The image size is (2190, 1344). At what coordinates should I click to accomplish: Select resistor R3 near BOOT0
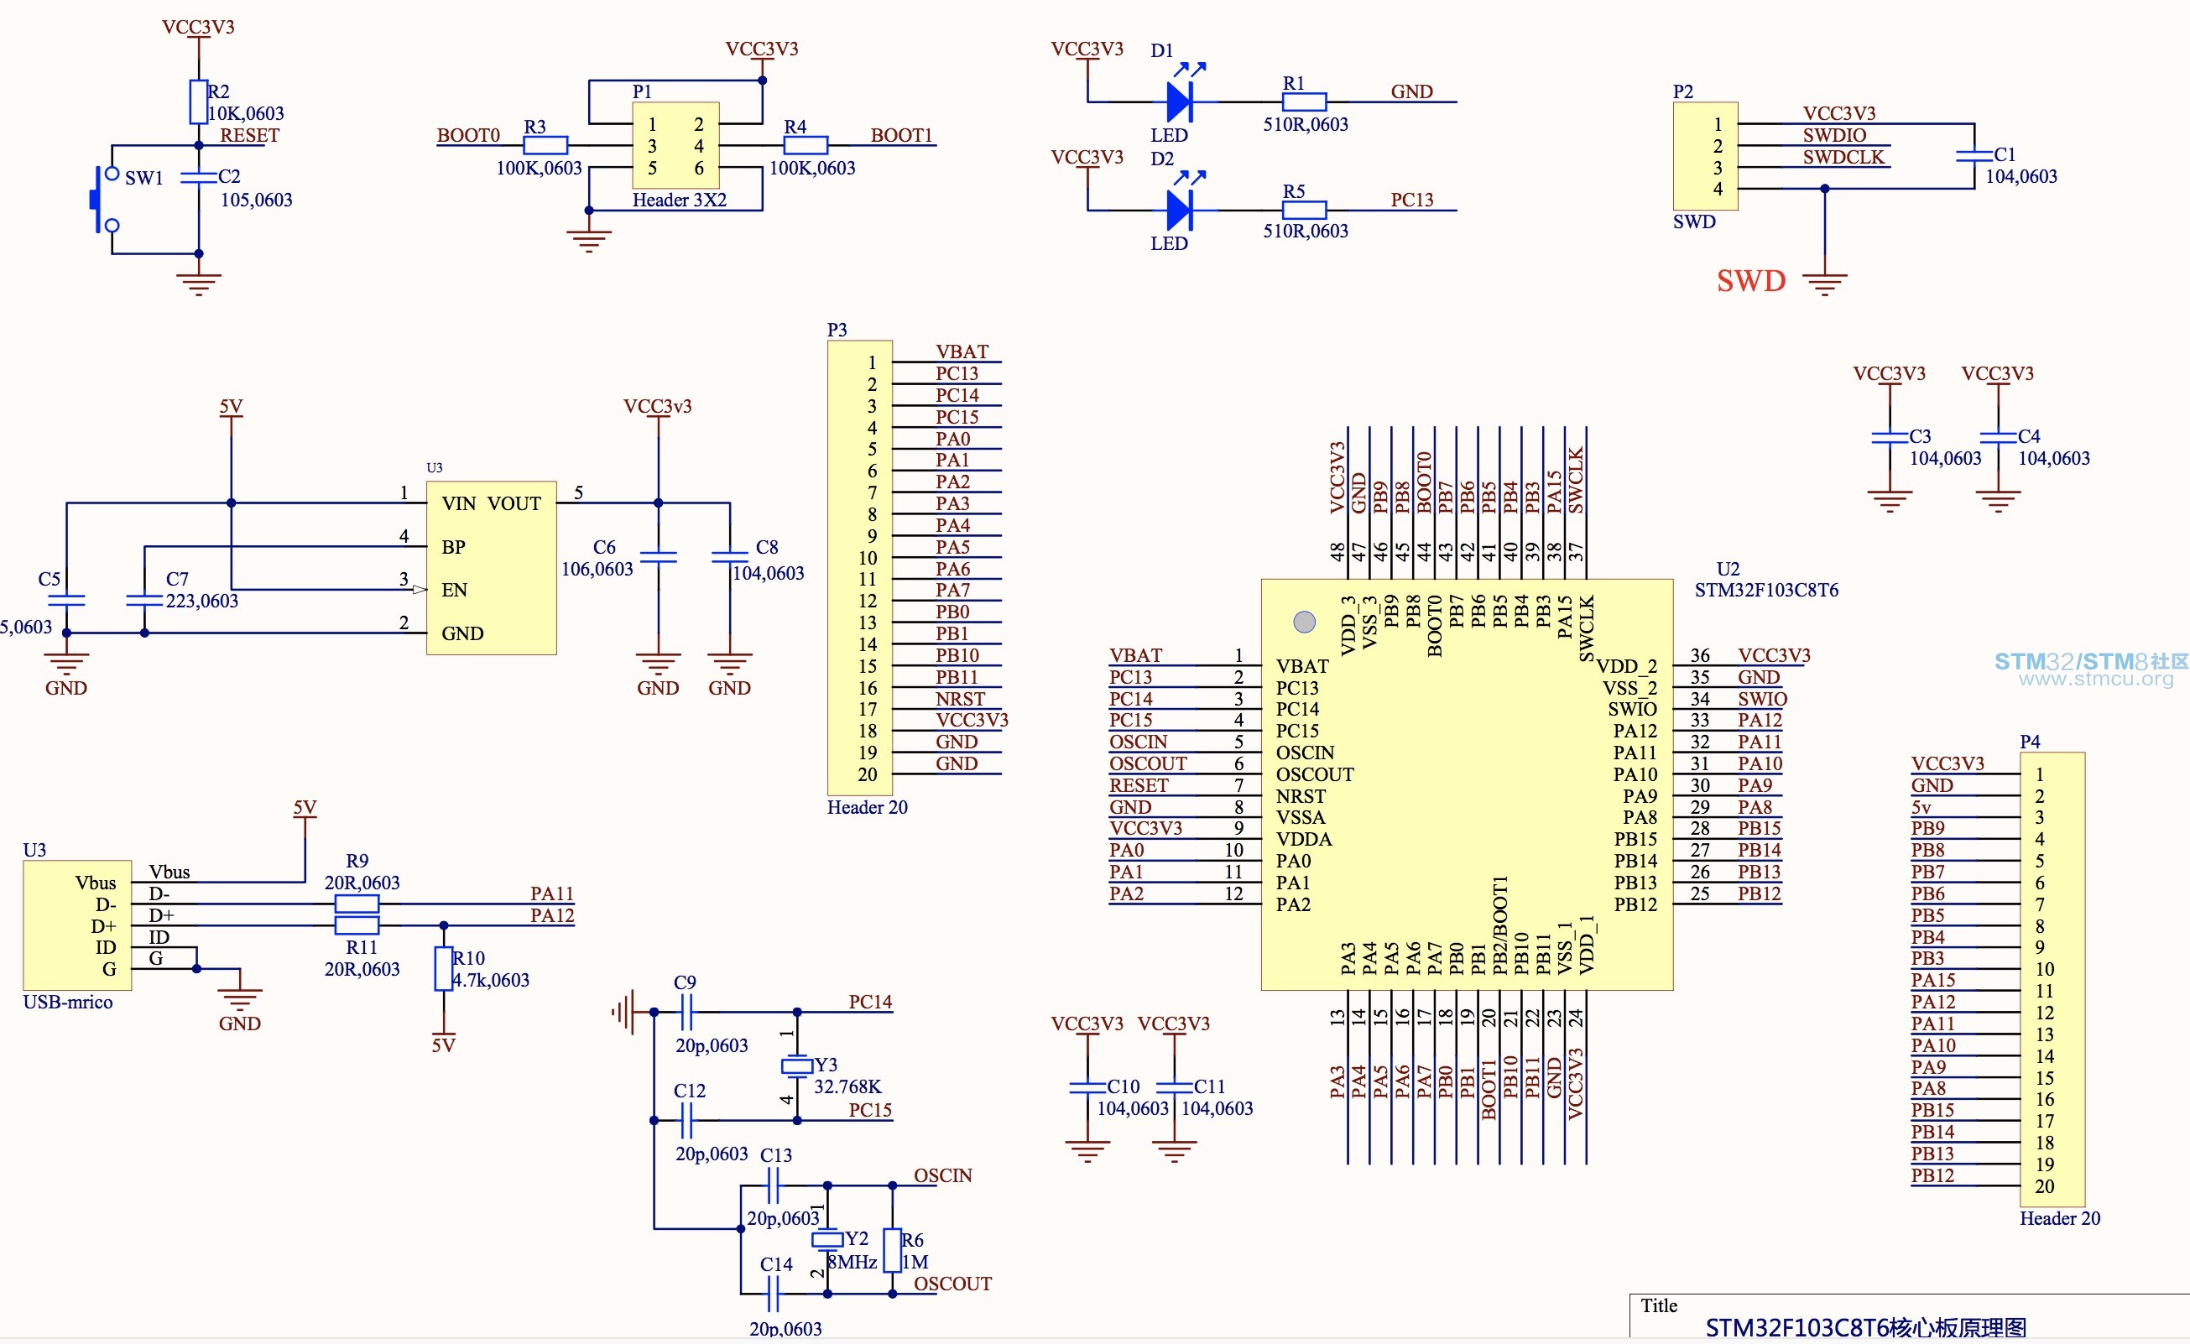(545, 145)
